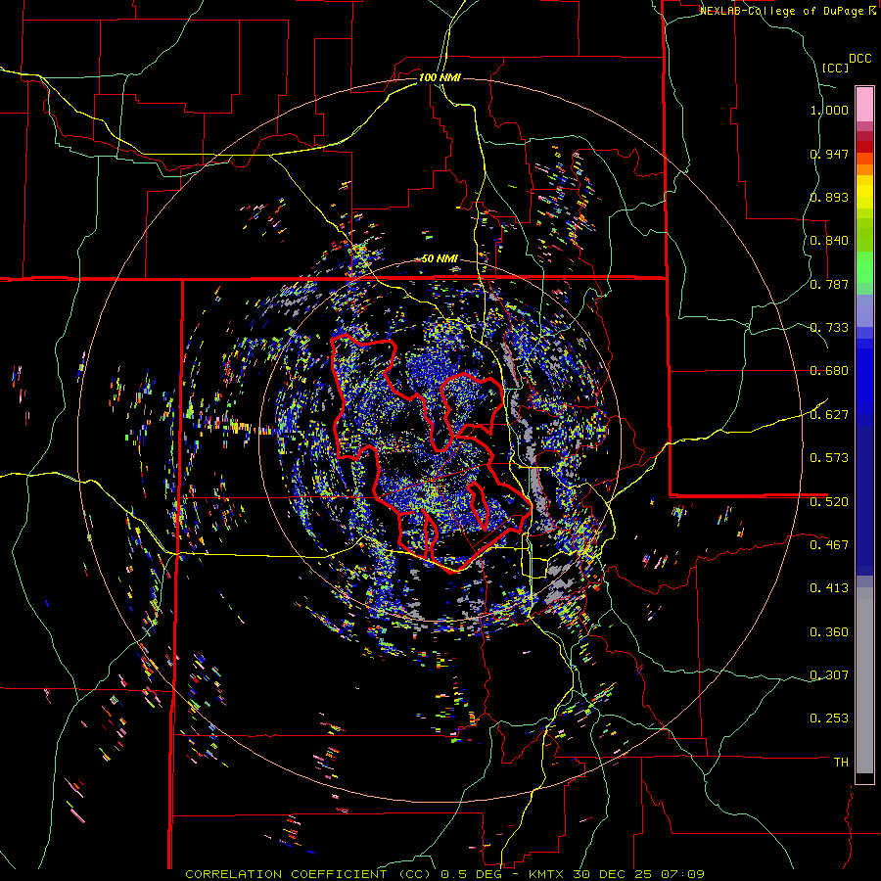This screenshot has height=881, width=881.
Task: Click the 0.947 scale value
Action: 829,154
